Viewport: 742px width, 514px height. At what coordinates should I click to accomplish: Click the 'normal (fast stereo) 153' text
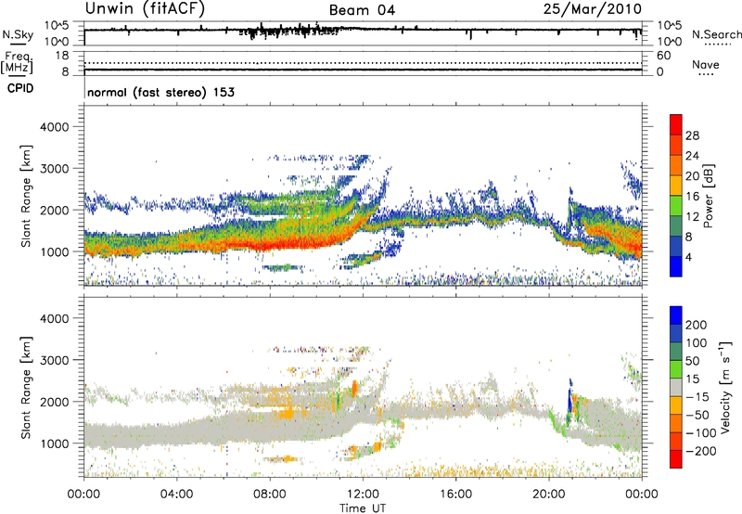click(x=160, y=92)
